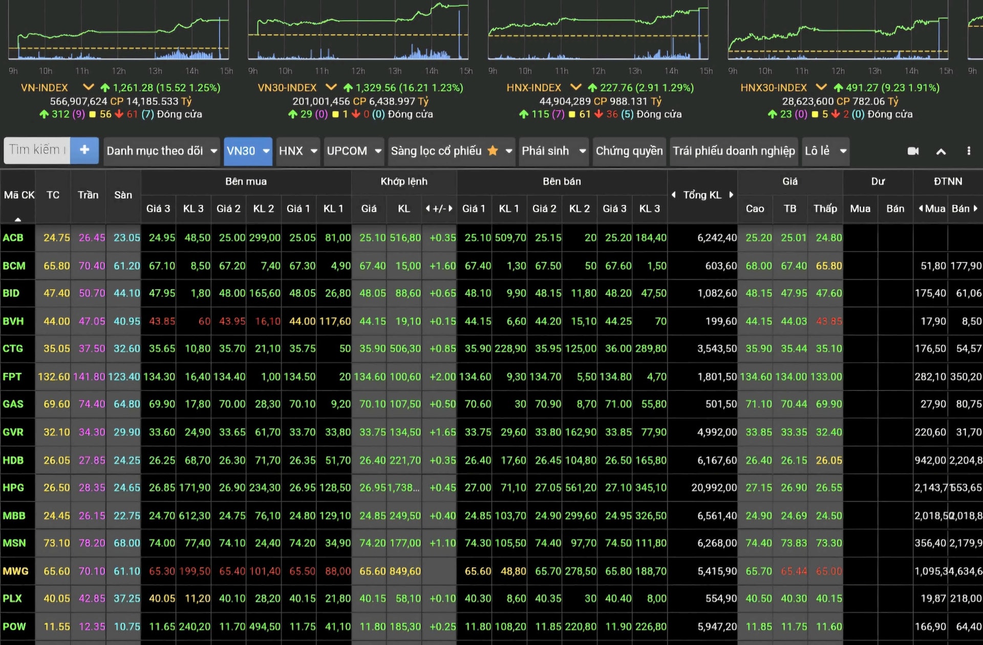The image size is (983, 645).
Task: Click HPG total volume 20,992,00
Action: [714, 487]
